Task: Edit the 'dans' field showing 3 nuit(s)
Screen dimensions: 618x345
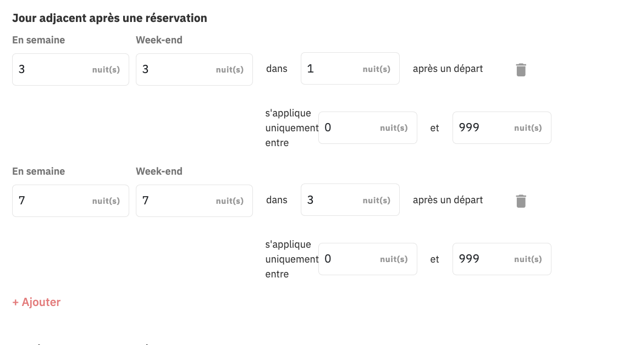Action: (350, 199)
